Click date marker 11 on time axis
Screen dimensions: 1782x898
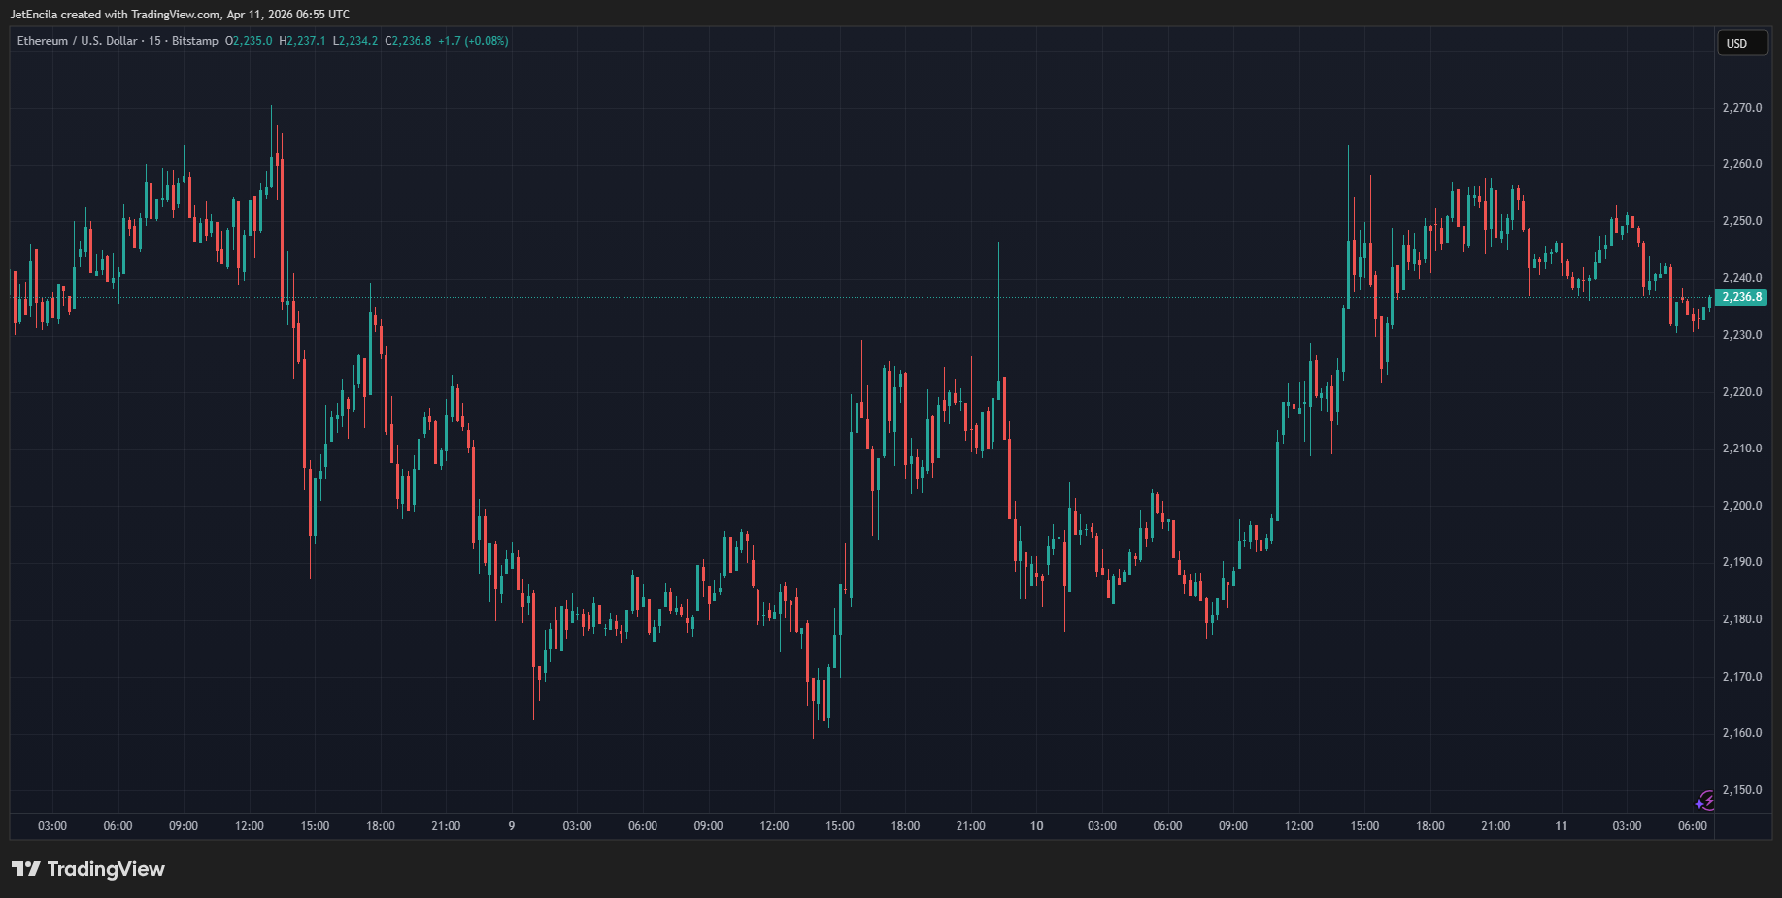click(x=1562, y=826)
